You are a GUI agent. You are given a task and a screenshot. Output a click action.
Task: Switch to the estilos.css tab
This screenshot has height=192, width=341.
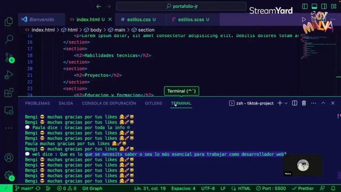point(140,20)
